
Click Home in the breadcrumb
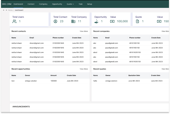10,10
